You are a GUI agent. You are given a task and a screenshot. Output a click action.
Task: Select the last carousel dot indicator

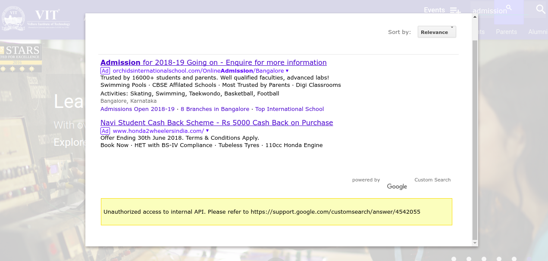[x=514, y=259]
